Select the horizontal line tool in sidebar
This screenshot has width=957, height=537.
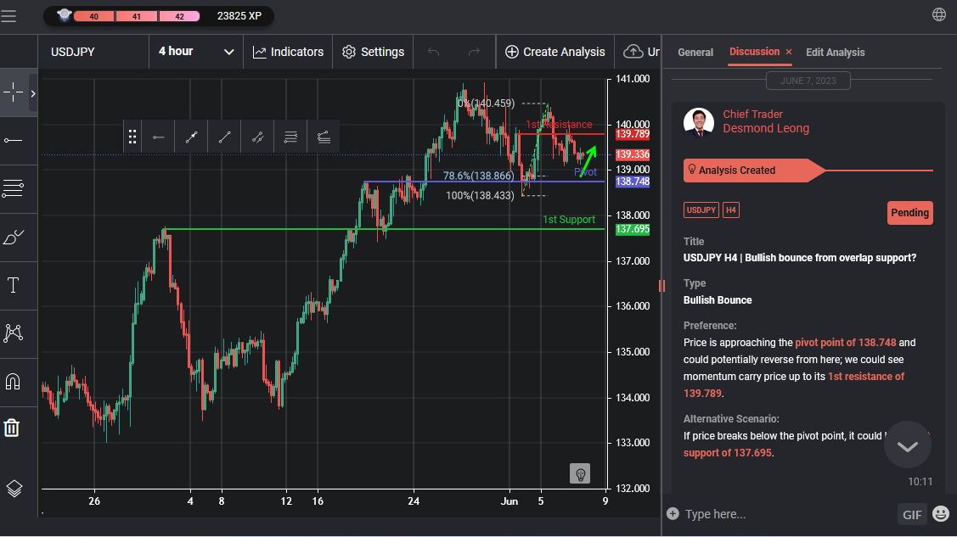(13, 141)
